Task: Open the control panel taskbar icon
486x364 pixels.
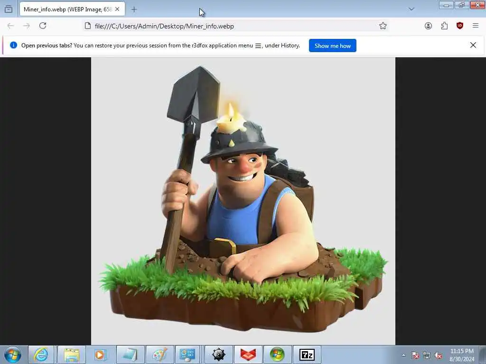Action: click(187, 355)
